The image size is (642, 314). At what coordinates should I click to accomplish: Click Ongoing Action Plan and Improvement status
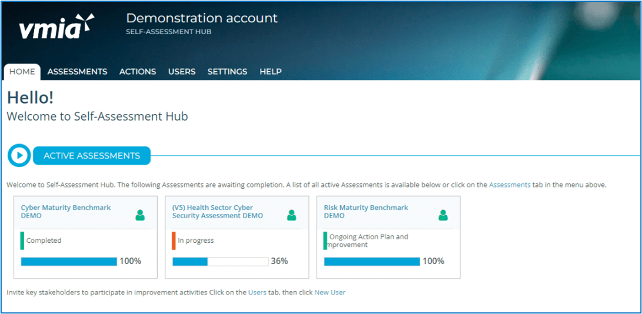[368, 240]
